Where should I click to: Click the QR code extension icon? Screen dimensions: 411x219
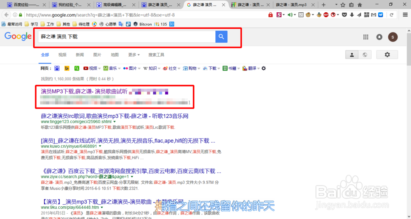point(367,15)
